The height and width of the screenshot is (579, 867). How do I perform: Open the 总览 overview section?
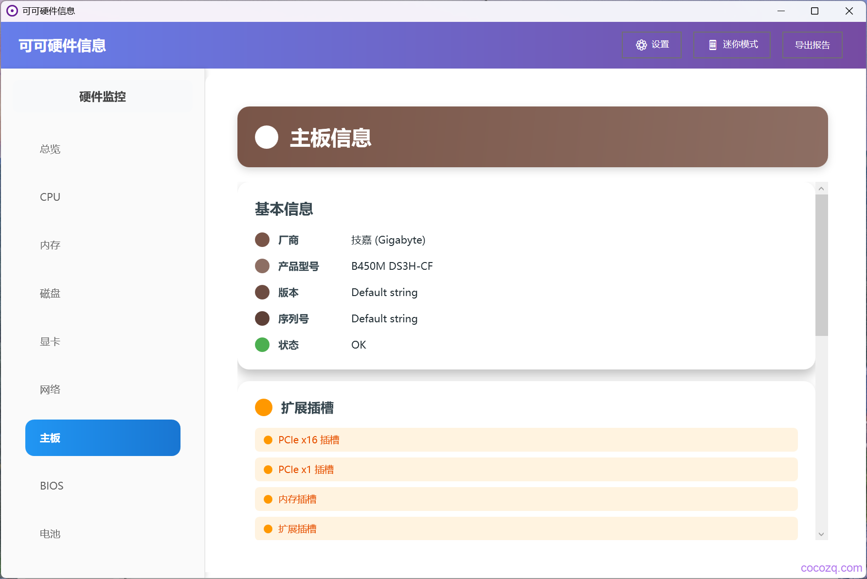coord(103,149)
